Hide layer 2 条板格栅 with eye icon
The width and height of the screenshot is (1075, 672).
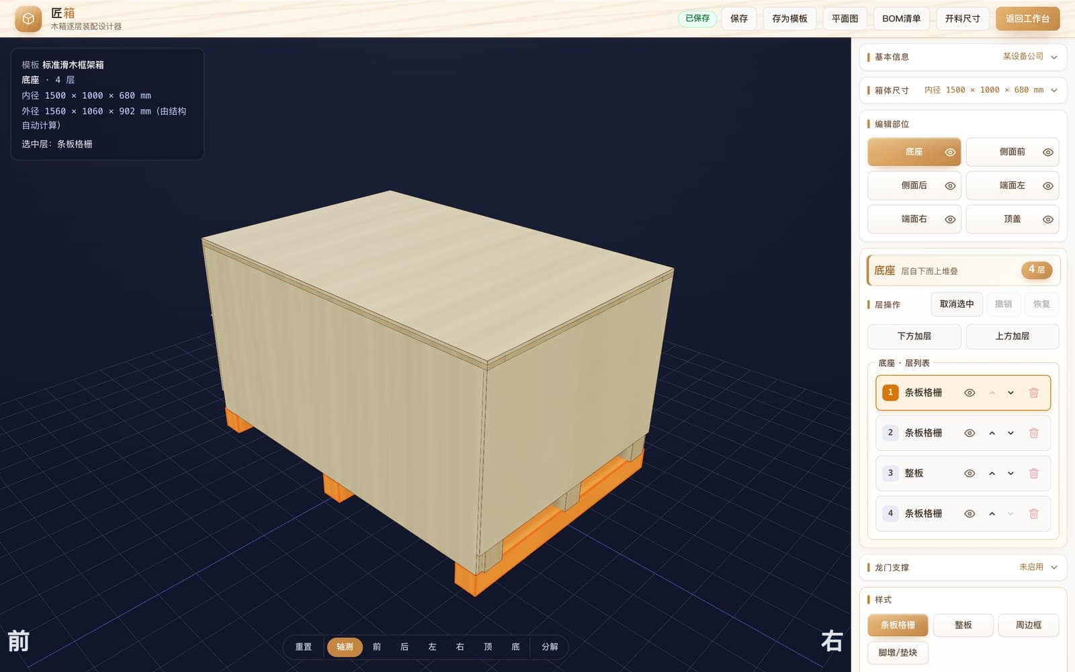970,433
